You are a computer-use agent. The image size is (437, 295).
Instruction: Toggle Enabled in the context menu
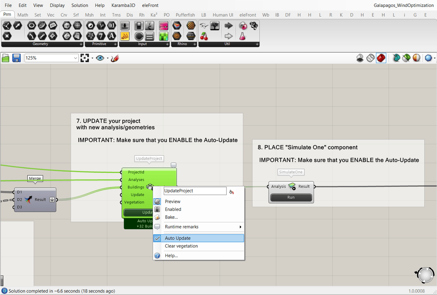coord(199,209)
